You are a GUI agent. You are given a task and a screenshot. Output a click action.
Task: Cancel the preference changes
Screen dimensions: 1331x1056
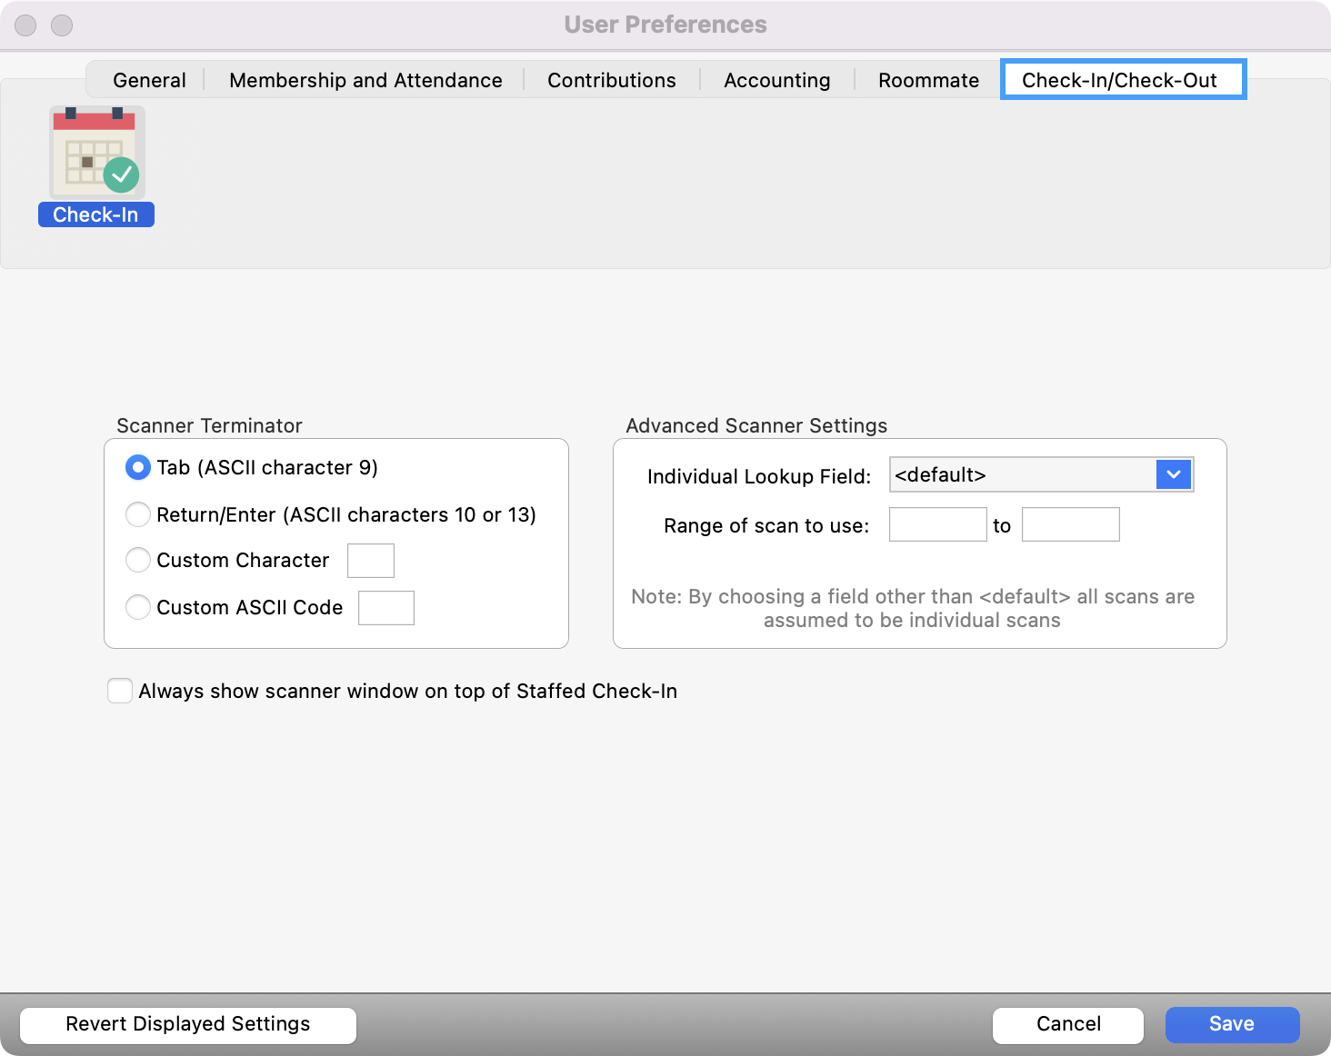(1068, 1024)
